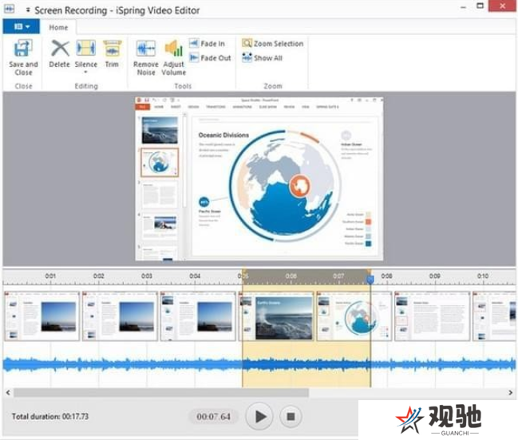Click the 0:03 mark on the ruler

147,276
